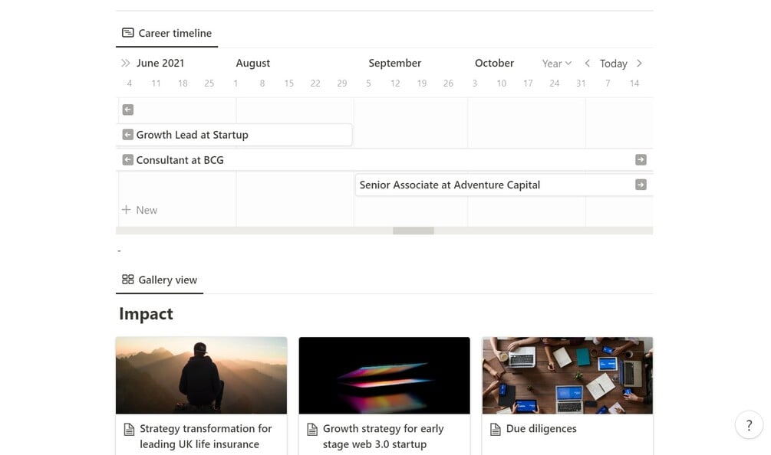Click the plus icon next to New

click(x=127, y=210)
